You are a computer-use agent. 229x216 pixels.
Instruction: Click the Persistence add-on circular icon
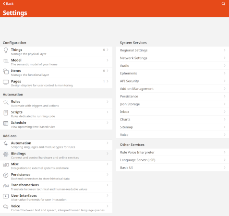click(x=6, y=175)
